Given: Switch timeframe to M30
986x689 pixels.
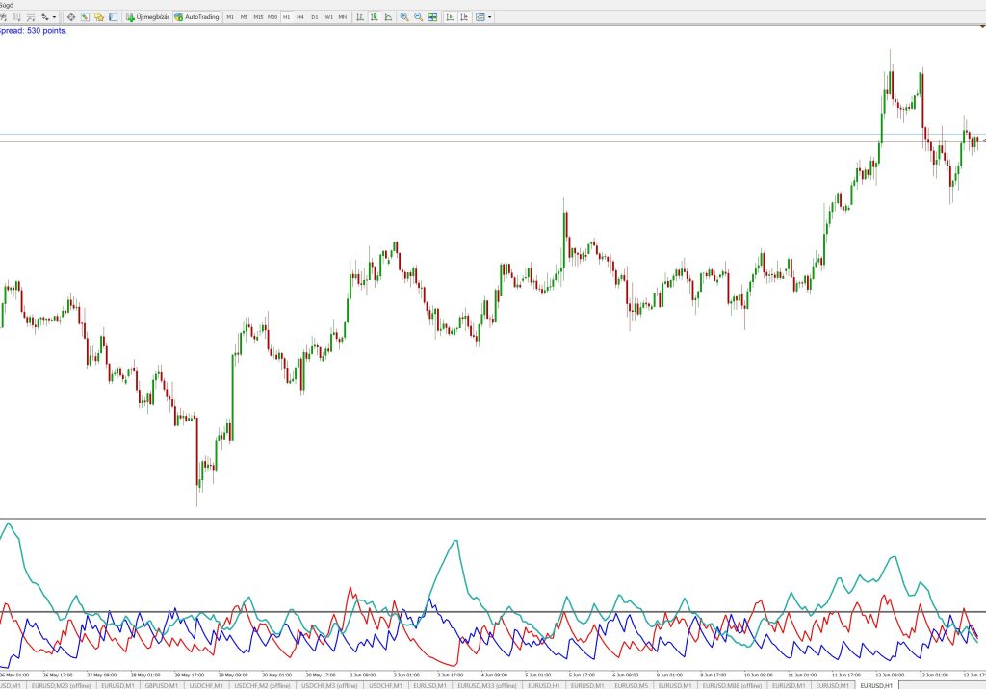Looking at the screenshot, I should 272,17.
